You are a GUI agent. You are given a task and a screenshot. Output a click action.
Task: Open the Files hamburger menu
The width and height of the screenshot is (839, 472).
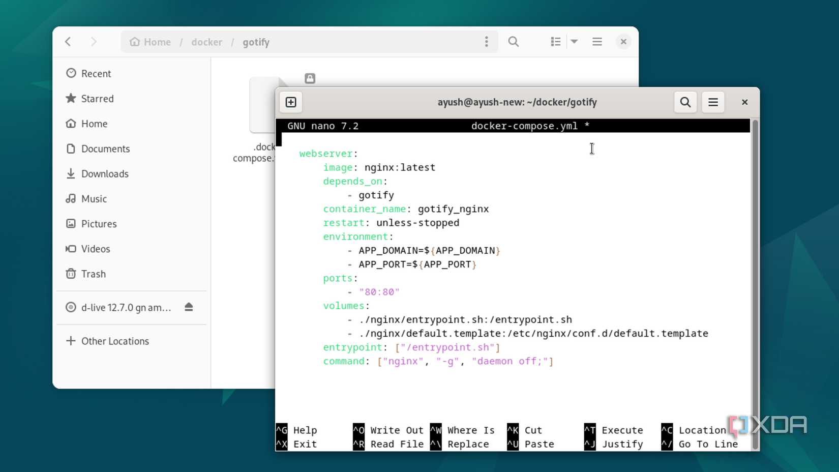(597, 41)
